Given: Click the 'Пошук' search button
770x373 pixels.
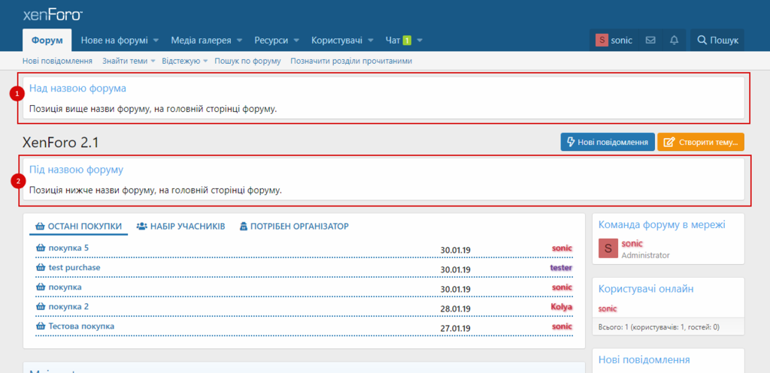Looking at the screenshot, I should pos(717,40).
